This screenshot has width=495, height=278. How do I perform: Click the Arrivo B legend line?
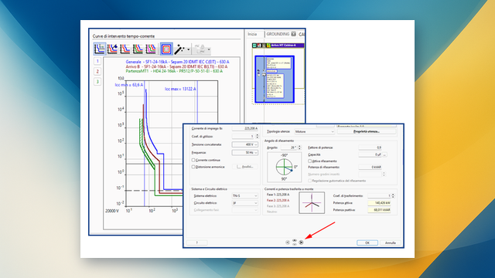click(176, 66)
